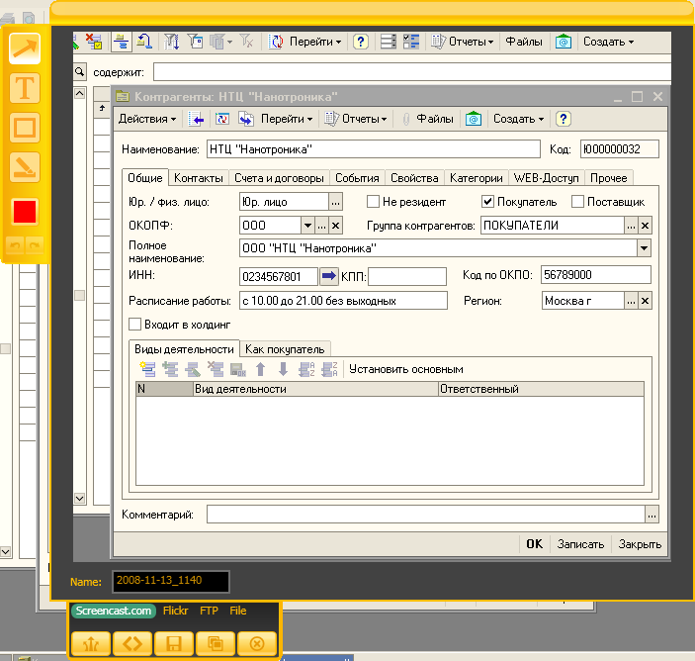This screenshot has height=661, width=695.
Task: Open the ОКОПФ dropdown arrow
Action: click(307, 226)
